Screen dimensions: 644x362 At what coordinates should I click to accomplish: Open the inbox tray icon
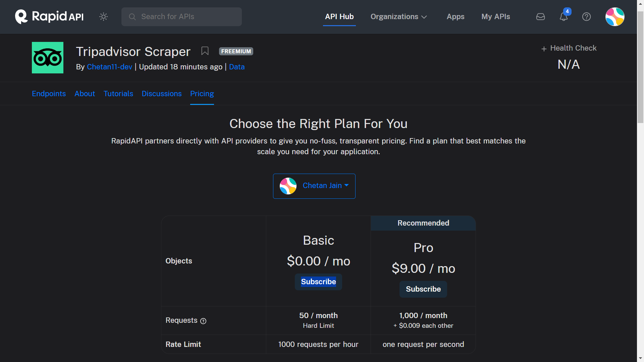(540, 16)
